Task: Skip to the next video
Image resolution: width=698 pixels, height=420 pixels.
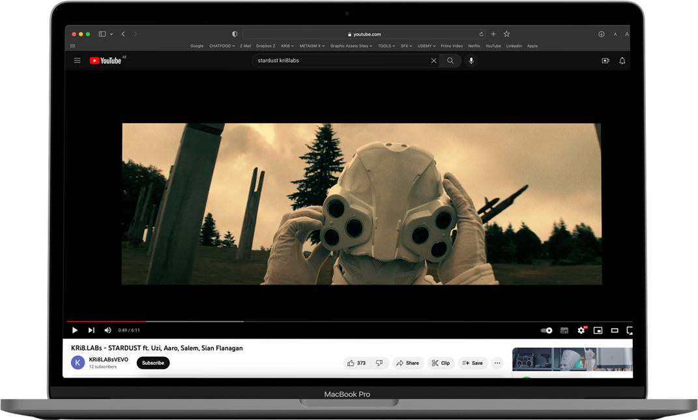Action: point(91,330)
